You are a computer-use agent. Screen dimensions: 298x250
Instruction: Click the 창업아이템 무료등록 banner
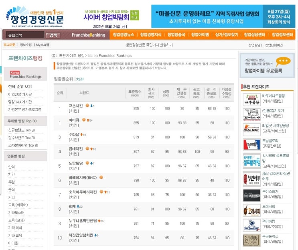(x=267, y=65)
